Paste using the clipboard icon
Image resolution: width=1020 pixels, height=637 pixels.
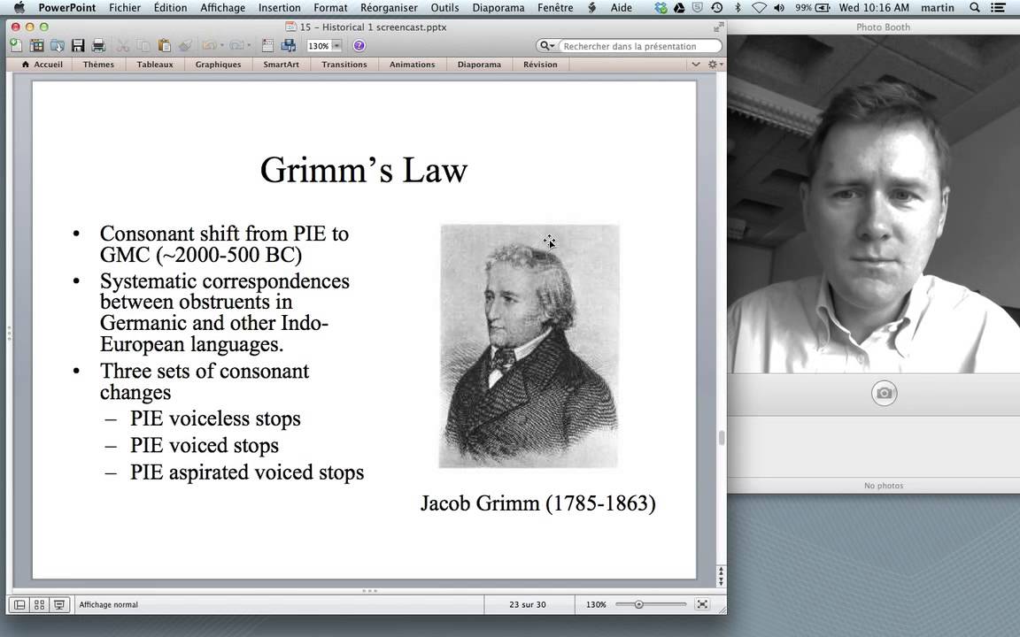point(165,45)
